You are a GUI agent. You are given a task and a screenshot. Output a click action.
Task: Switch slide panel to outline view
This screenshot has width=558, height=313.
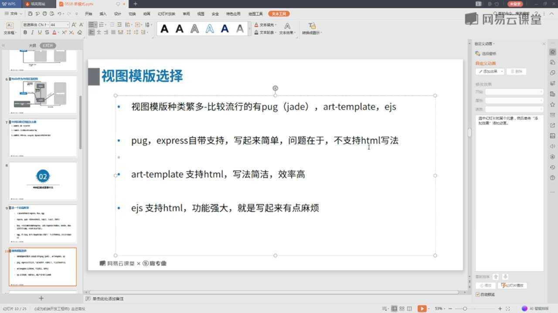pyautogui.click(x=32, y=46)
